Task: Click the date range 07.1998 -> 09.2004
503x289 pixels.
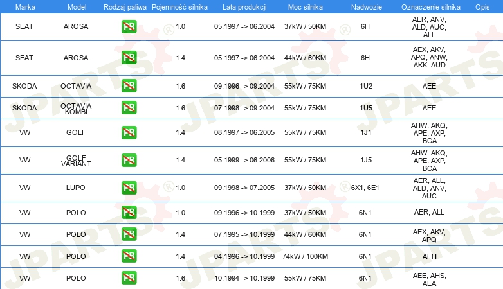Action: (x=244, y=108)
